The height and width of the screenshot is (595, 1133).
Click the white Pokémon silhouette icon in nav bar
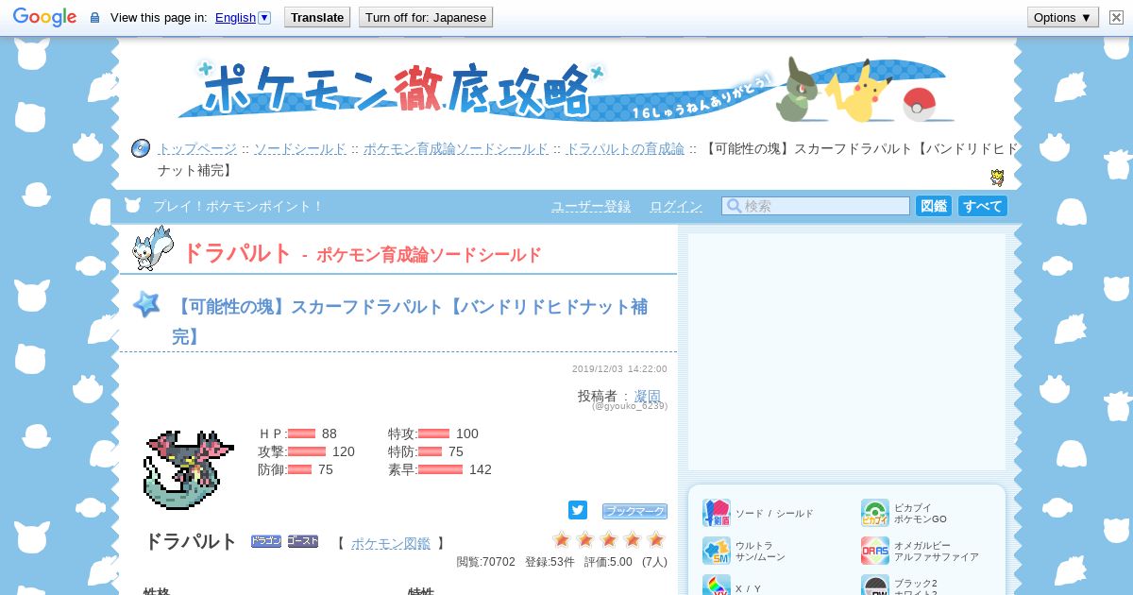[x=133, y=206]
